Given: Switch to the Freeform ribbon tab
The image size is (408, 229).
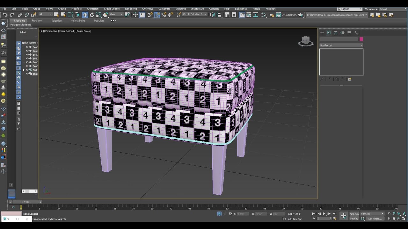Looking at the screenshot, I should click(37, 21).
